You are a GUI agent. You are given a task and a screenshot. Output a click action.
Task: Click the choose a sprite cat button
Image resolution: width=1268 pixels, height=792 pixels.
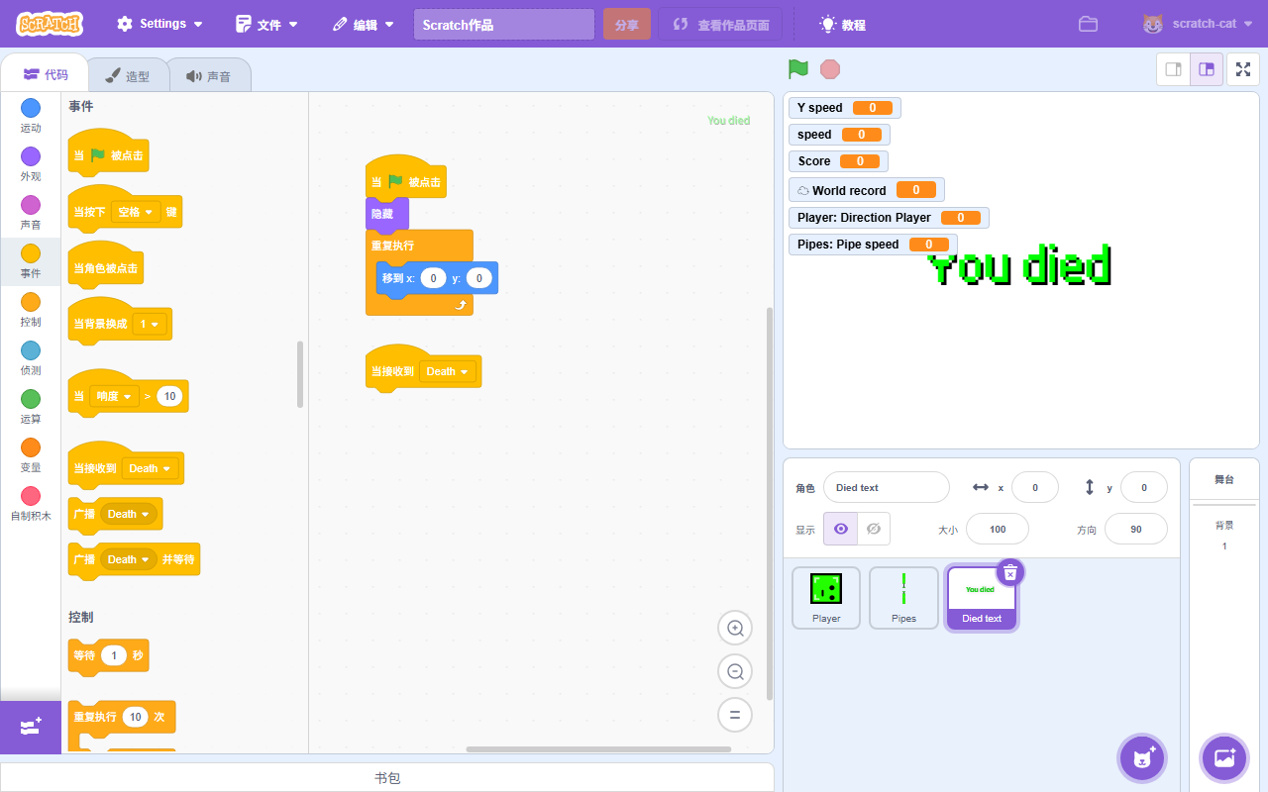click(x=1142, y=758)
